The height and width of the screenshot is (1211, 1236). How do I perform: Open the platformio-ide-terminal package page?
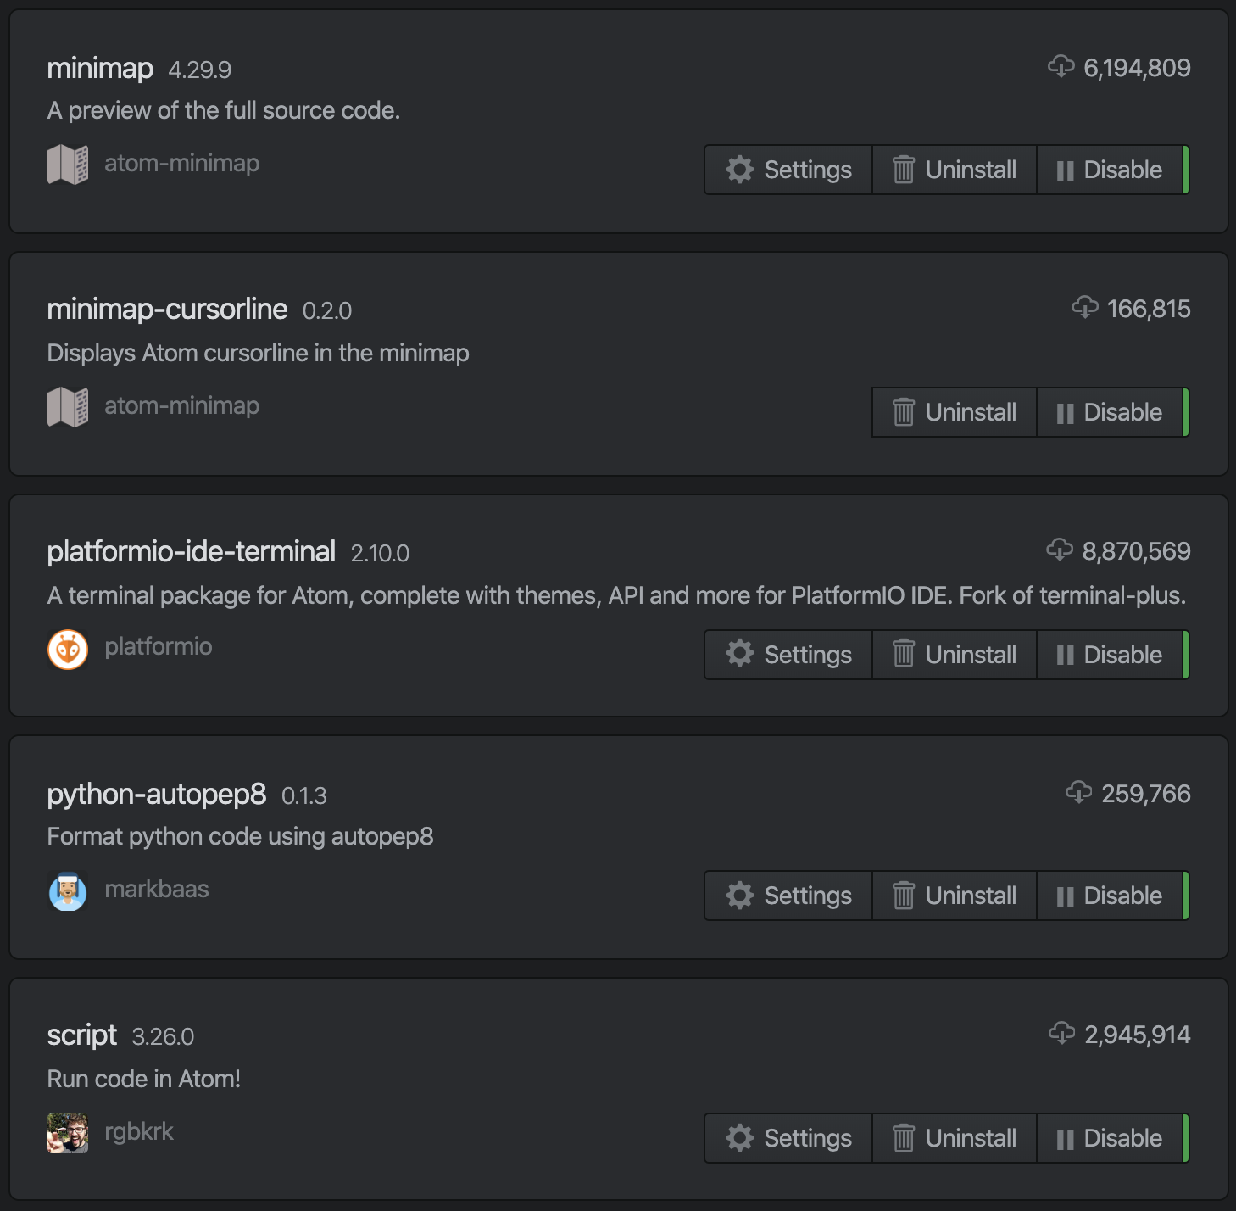191,551
